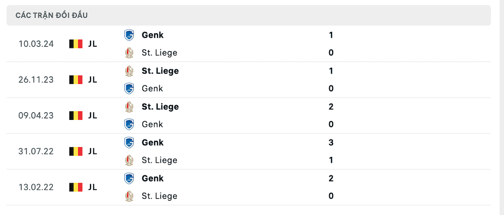The width and height of the screenshot is (504, 215).
Task: Click Belgium flag next to 10.03.24
Action: [x=76, y=44]
